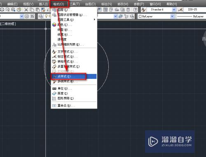Open the Layer Properties Manager toolbar icon
The height and width of the screenshot is (157, 206).
click(x=41, y=16)
